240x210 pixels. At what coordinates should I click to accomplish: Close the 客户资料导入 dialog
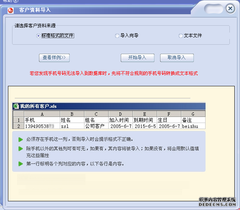(230, 9)
